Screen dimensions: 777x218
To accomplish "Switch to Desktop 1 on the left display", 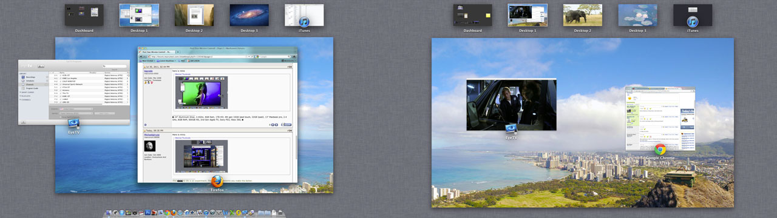I will coord(139,15).
